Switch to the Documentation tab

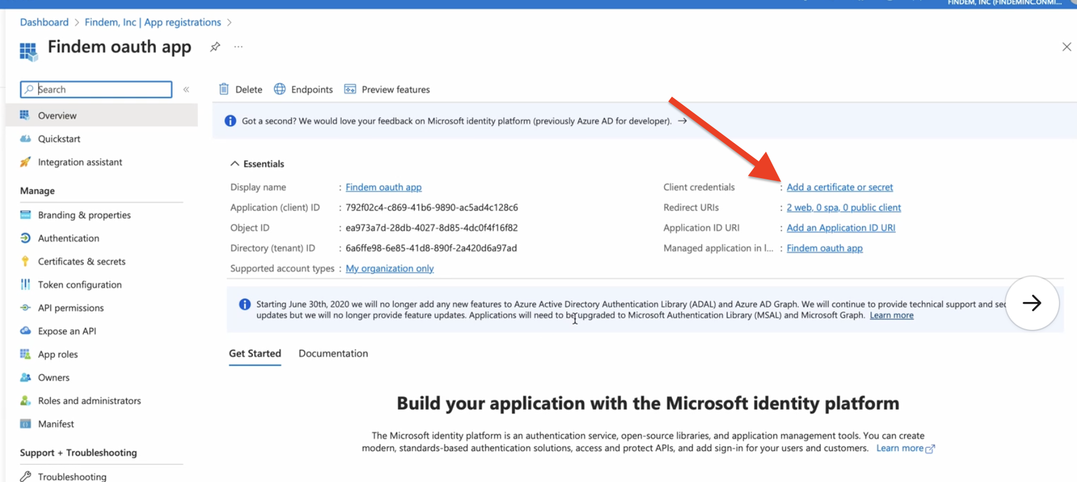333,353
